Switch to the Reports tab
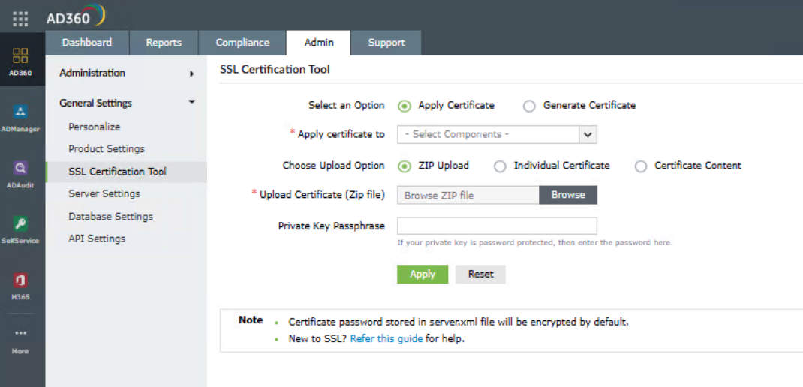 pyautogui.click(x=164, y=43)
